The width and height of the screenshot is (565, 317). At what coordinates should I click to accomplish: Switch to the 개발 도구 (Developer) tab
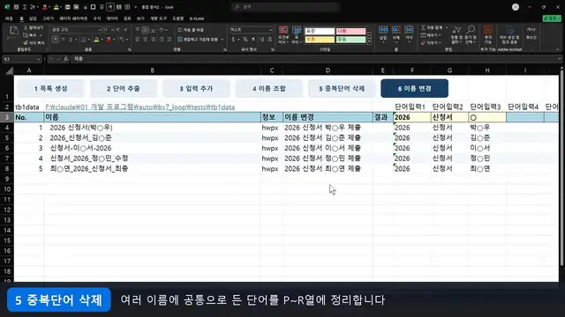click(158, 18)
